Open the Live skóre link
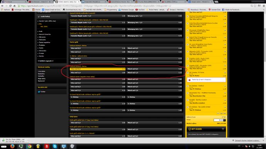 pos(42,71)
